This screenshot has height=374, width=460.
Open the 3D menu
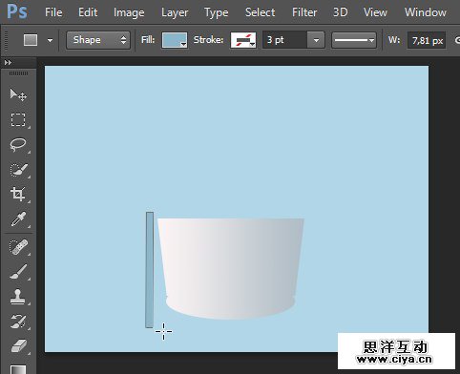(341, 12)
